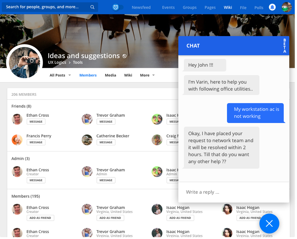Click the 'Admin (3)' section heading

pyautogui.click(x=21, y=159)
